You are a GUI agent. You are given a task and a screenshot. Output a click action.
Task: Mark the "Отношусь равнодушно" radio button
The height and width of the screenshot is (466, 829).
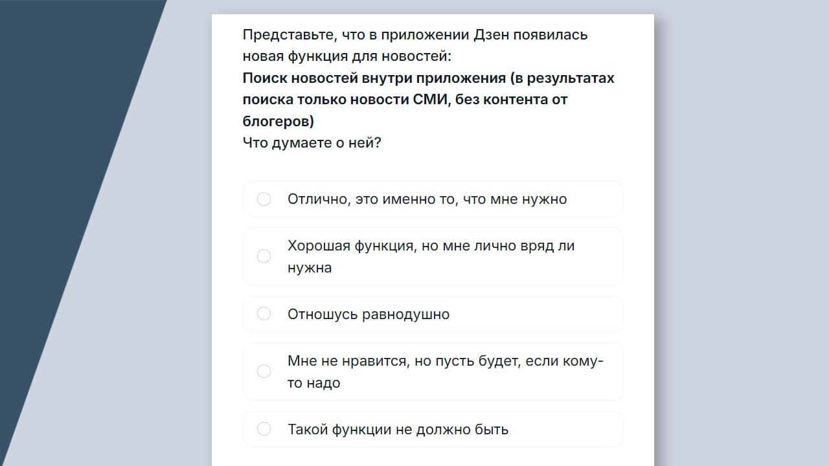pos(264,314)
